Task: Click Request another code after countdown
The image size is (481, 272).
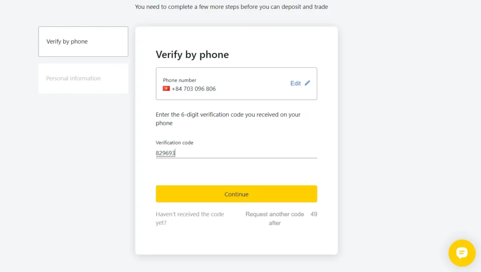Action: [x=274, y=214]
